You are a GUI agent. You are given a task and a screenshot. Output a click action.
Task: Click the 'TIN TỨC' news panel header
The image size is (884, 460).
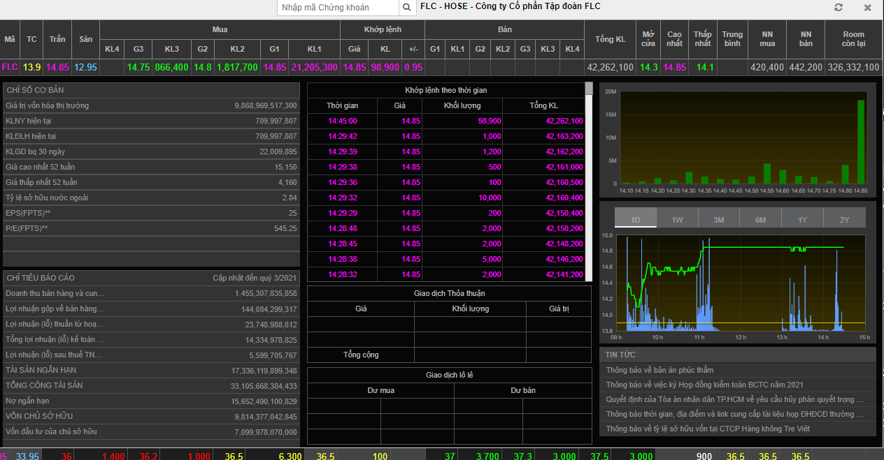[x=738, y=355]
